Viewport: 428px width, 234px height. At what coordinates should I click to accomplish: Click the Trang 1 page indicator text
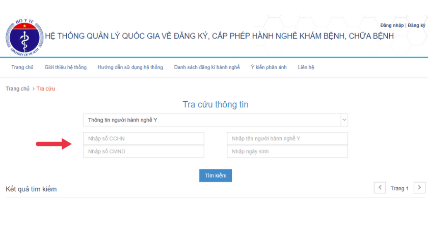399,189
